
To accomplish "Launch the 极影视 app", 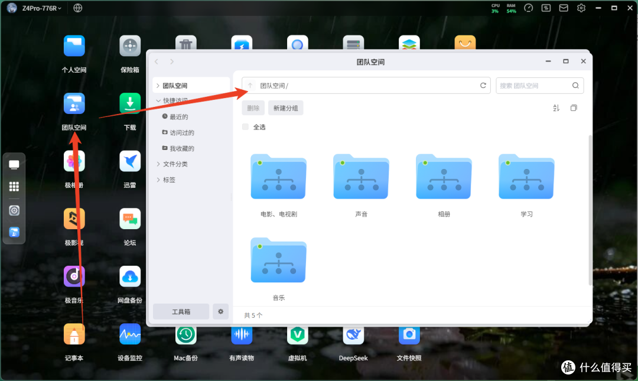I will [x=74, y=219].
